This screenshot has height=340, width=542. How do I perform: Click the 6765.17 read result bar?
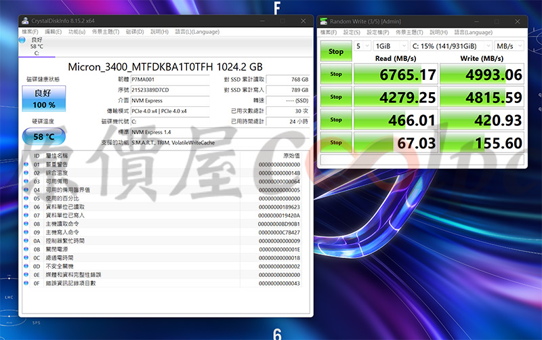click(396, 74)
